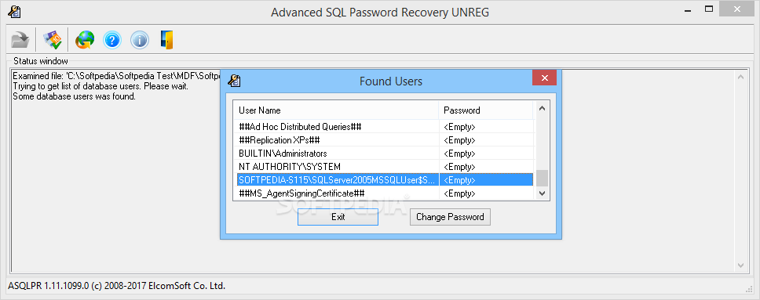Click the Password column header
This screenshot has height=300, width=760.
(x=486, y=110)
